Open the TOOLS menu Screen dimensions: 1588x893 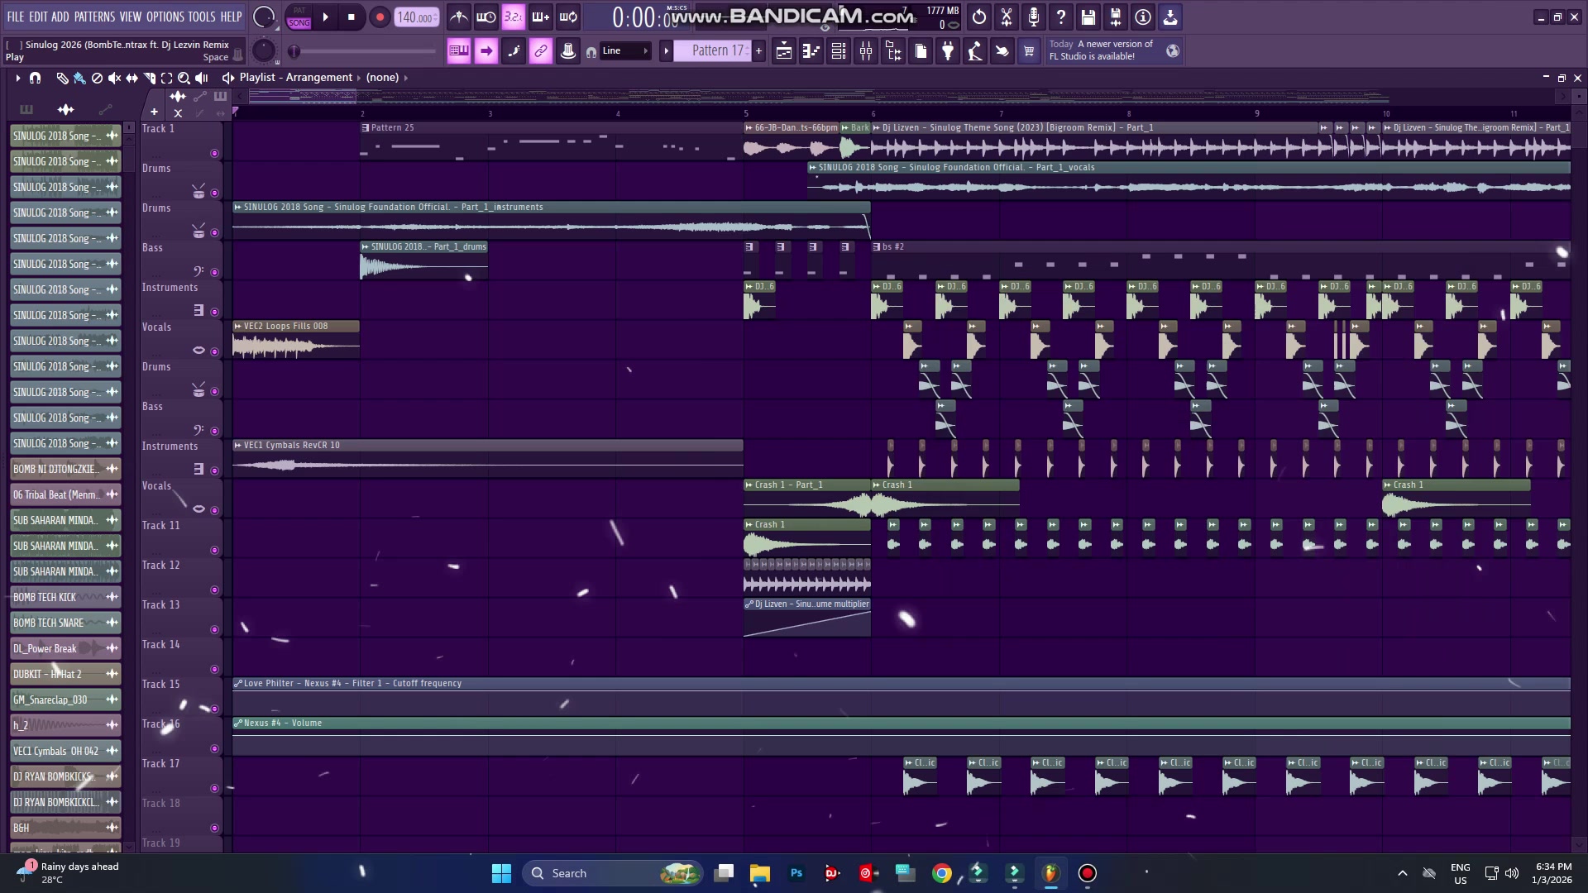[x=202, y=17]
